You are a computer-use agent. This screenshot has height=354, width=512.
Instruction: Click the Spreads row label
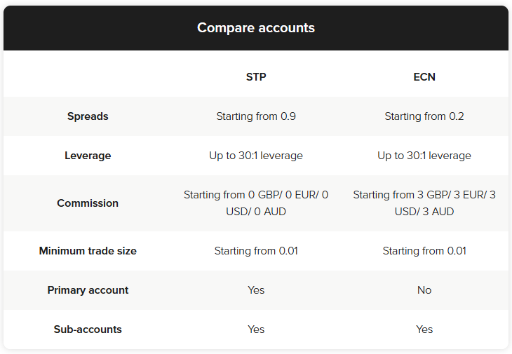88,116
